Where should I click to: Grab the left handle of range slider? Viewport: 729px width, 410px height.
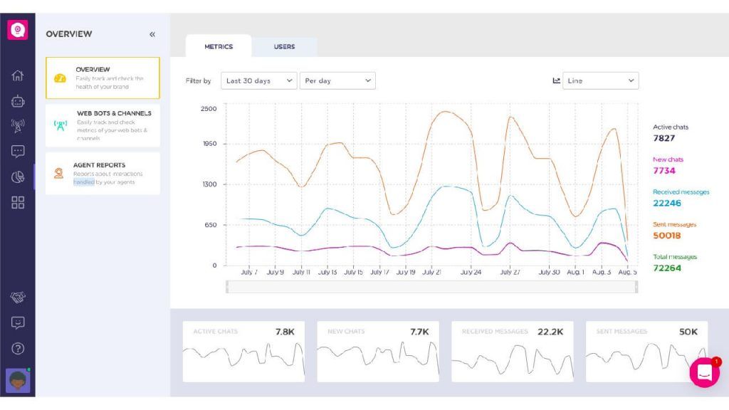pos(227,287)
